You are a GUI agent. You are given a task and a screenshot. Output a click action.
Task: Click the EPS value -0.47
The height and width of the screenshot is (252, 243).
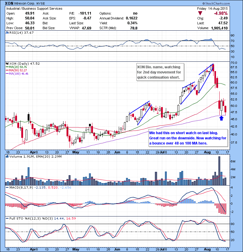click(x=87, y=18)
